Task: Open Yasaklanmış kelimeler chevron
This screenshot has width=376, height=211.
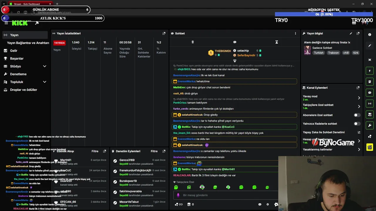Action: click(359, 149)
